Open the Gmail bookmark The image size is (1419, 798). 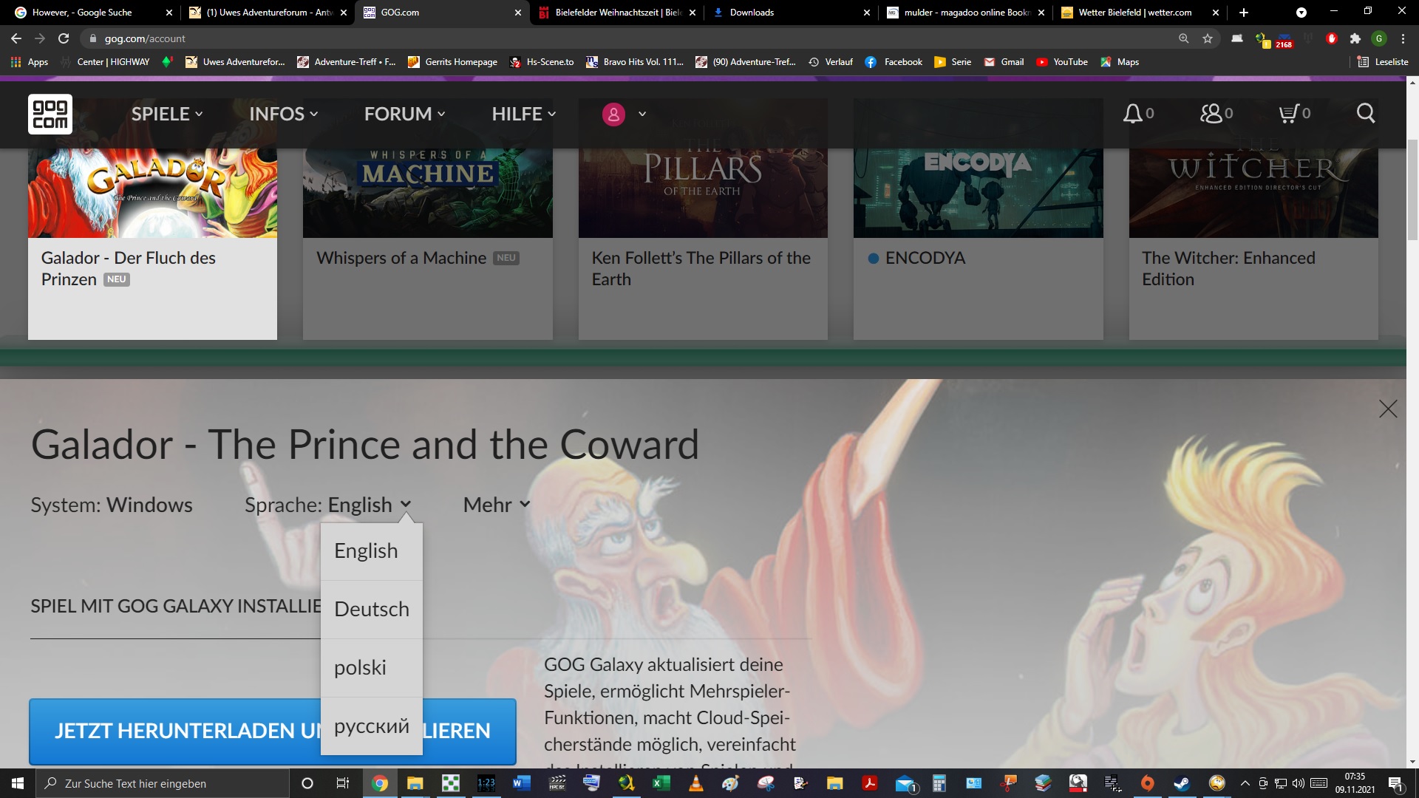tap(1004, 62)
